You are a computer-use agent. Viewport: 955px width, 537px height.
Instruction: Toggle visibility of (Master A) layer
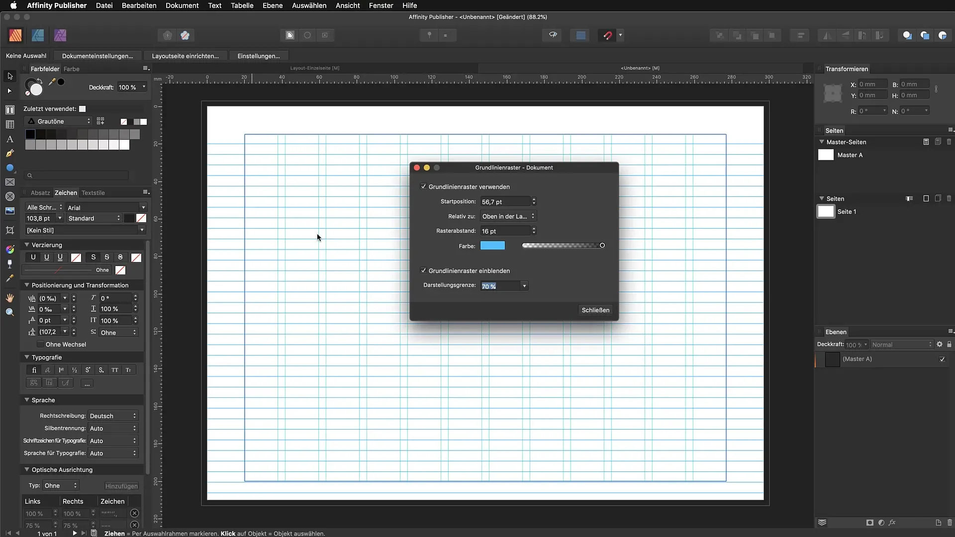(942, 359)
